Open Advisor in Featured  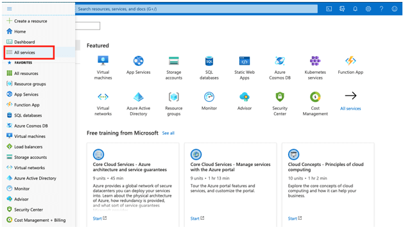[x=245, y=101]
